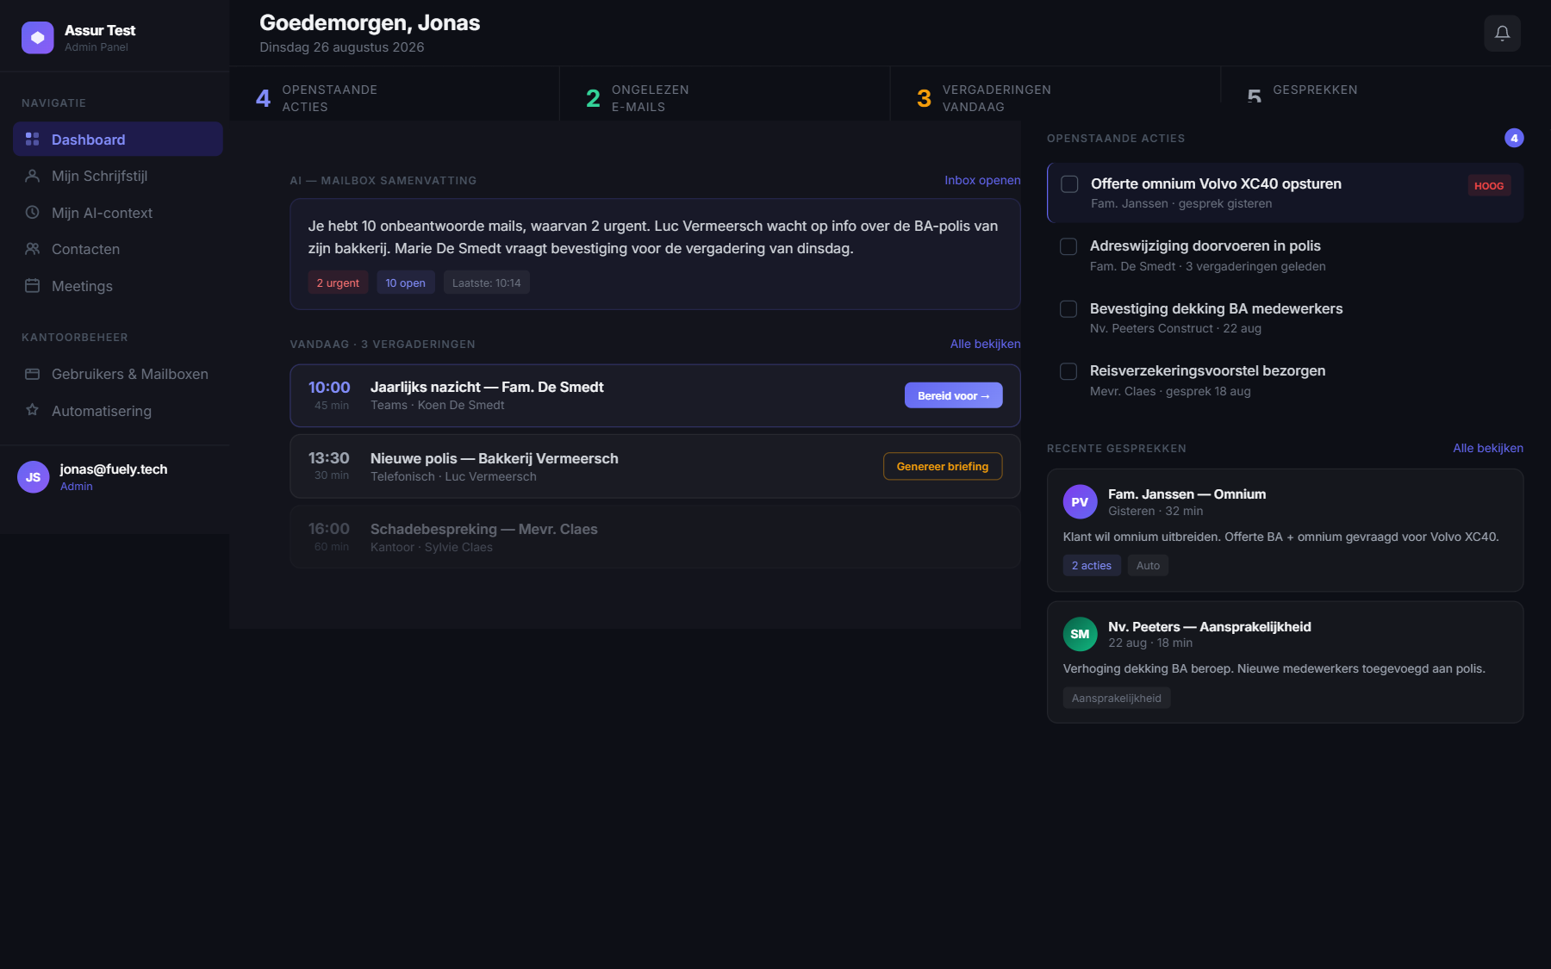The height and width of the screenshot is (969, 1551).
Task: Click the Meetings calendar icon
Action: (32, 285)
